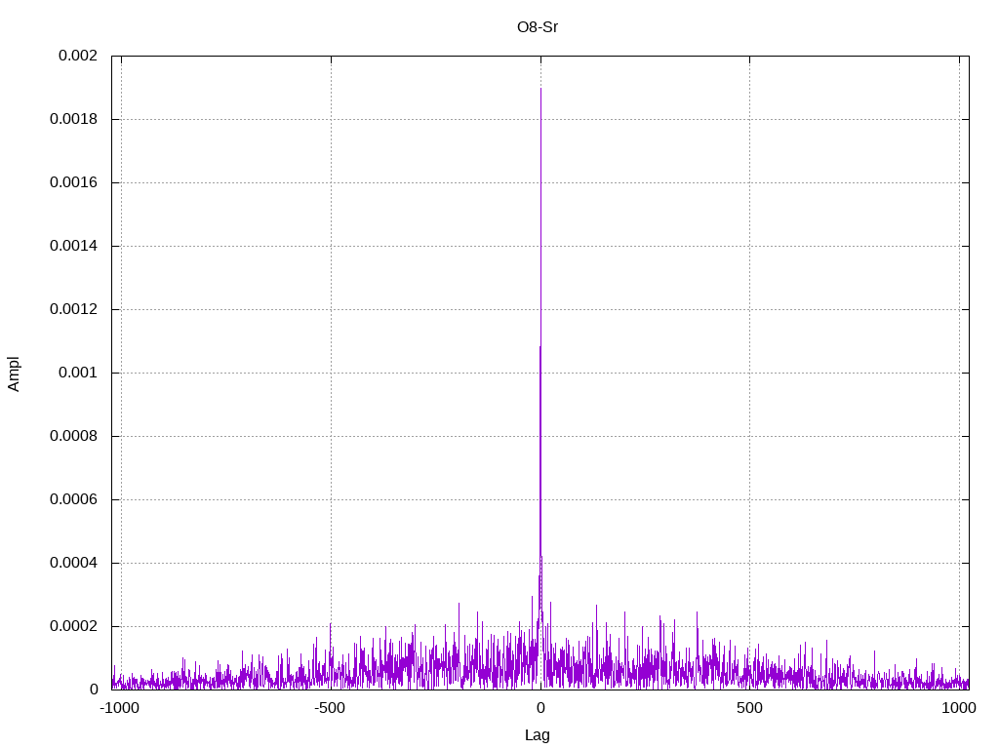Click the Lag x-axis label
Screen dimensions: 999x749
point(538,734)
